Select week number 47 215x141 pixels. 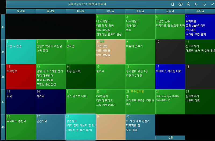(x=3, y=102)
